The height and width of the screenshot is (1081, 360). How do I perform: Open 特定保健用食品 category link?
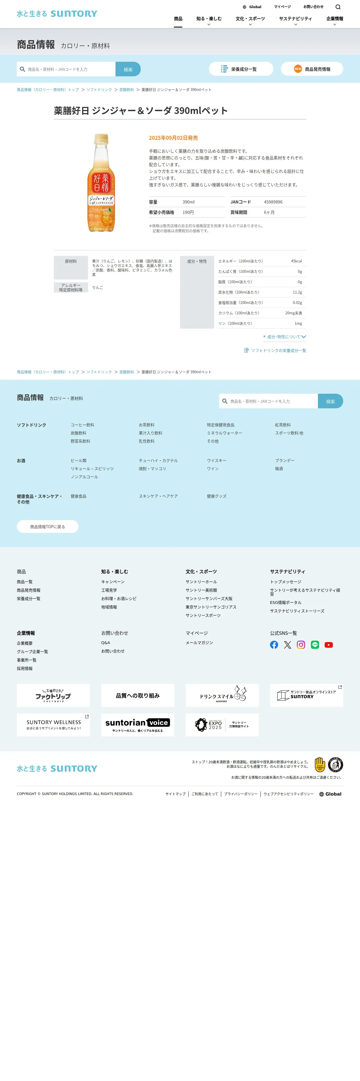click(220, 425)
